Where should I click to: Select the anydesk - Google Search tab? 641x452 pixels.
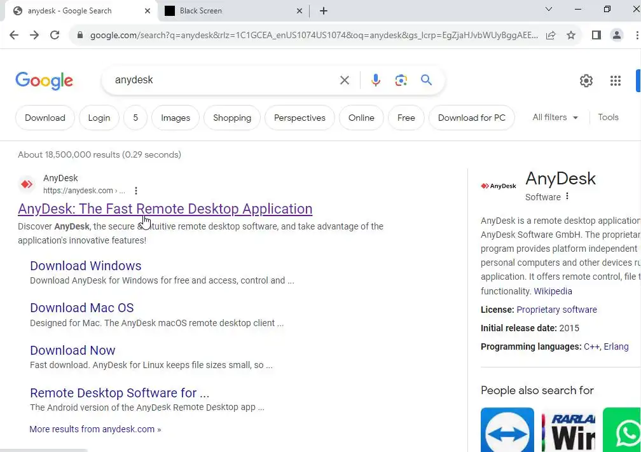pyautogui.click(x=81, y=11)
